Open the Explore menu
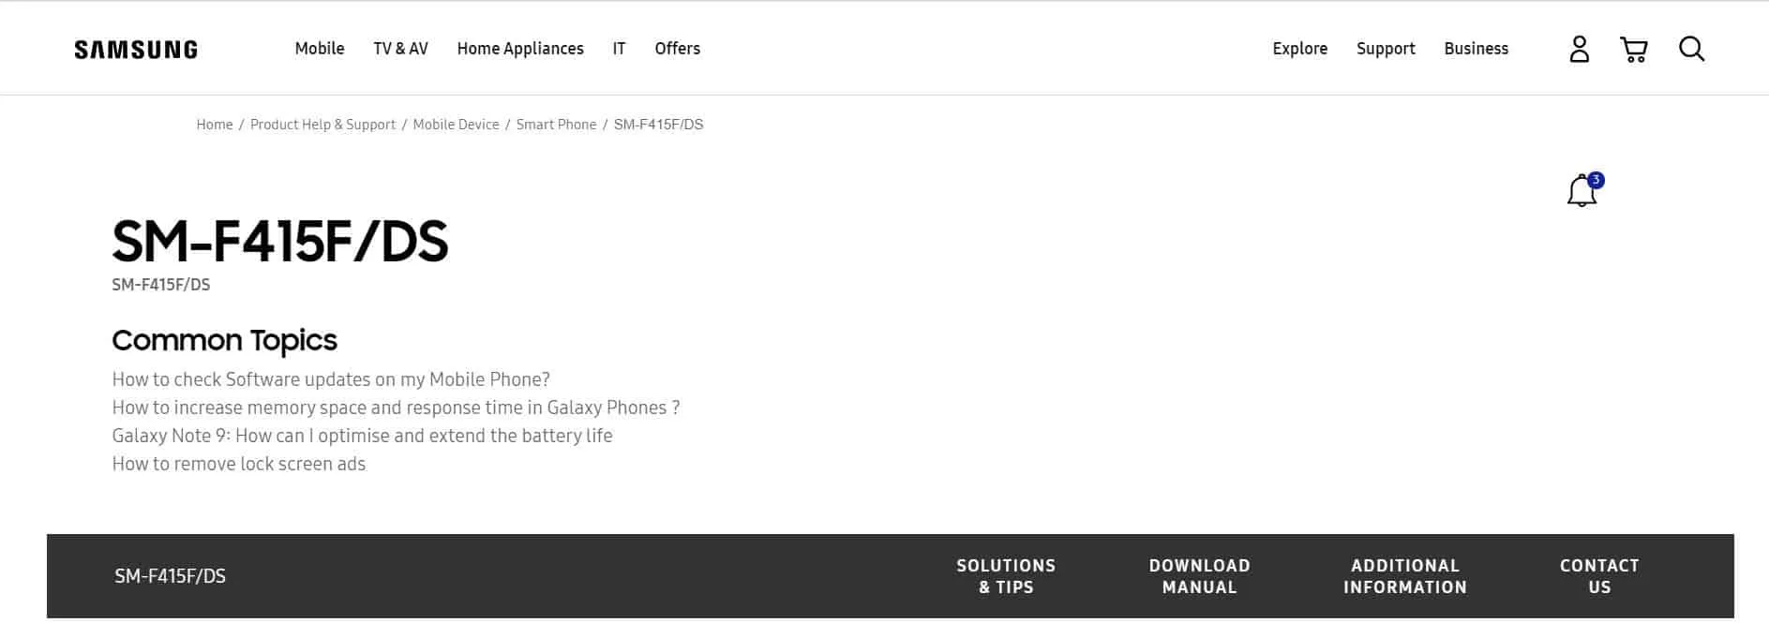 pyautogui.click(x=1299, y=49)
